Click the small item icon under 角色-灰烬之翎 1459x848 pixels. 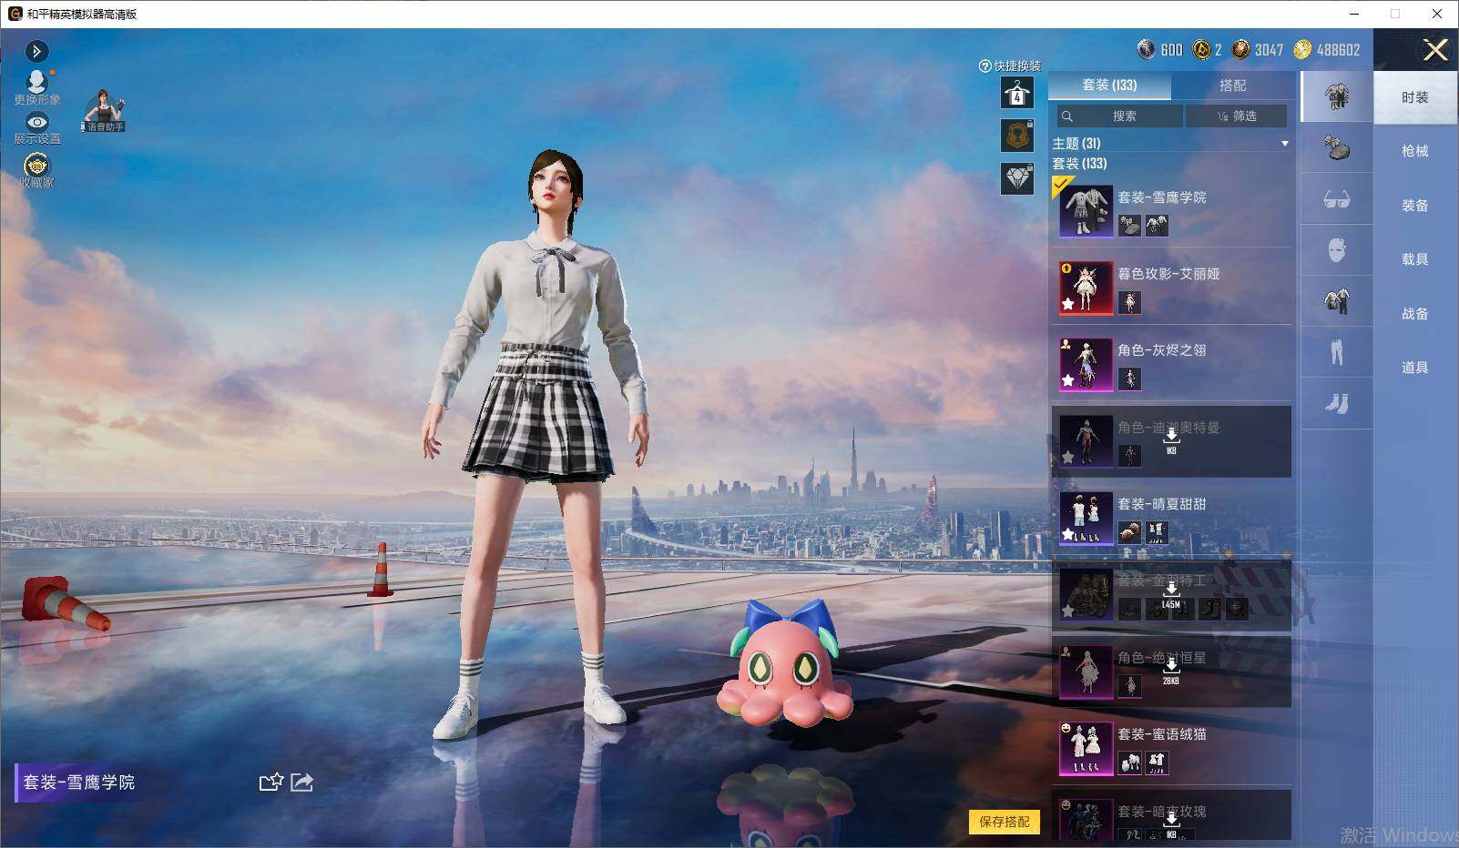pos(1129,379)
